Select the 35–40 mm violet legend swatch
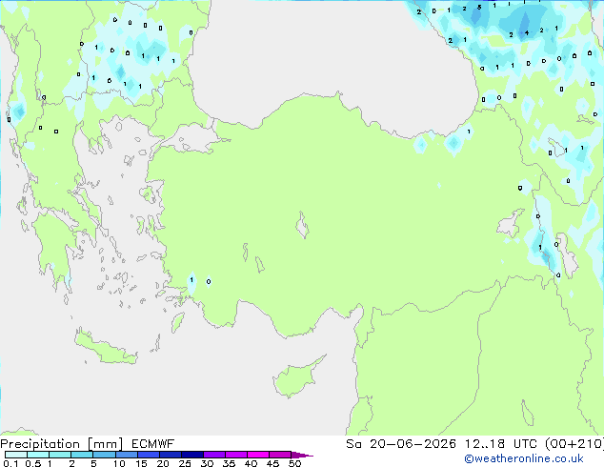 pos(236,455)
